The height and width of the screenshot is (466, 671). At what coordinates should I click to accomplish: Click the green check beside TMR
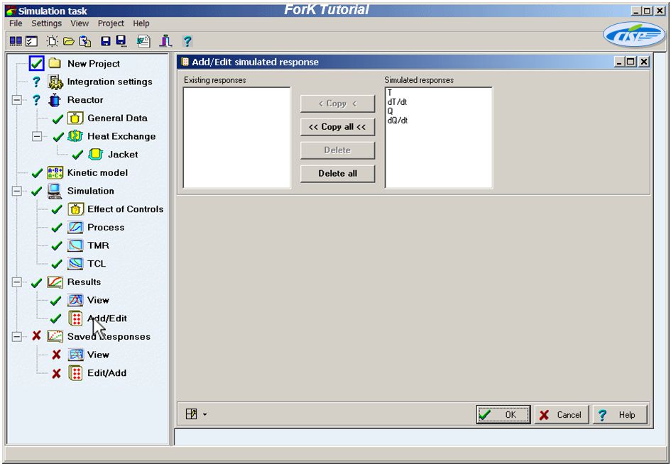(57, 246)
